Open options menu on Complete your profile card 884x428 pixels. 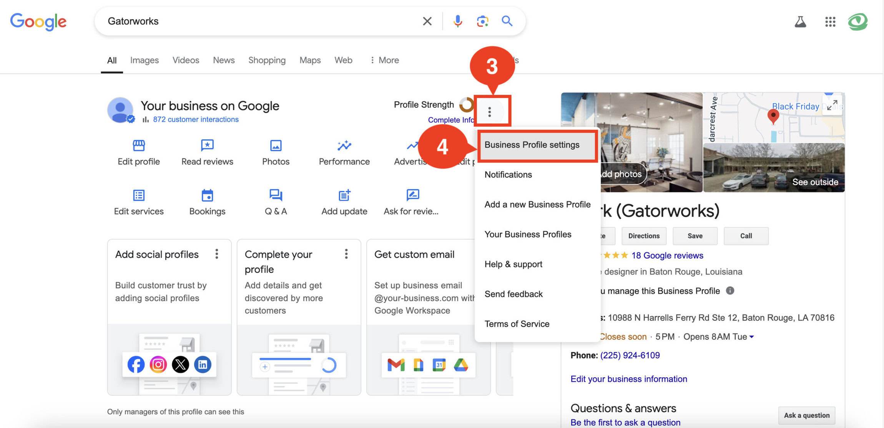pos(346,254)
